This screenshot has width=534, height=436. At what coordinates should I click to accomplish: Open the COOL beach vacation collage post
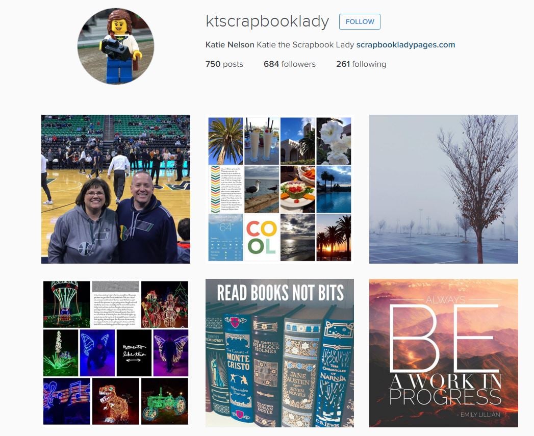pyautogui.click(x=279, y=189)
